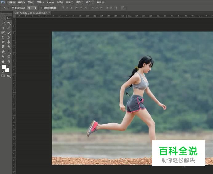Click the background color swatch
213x174 pixels.
[7, 70]
